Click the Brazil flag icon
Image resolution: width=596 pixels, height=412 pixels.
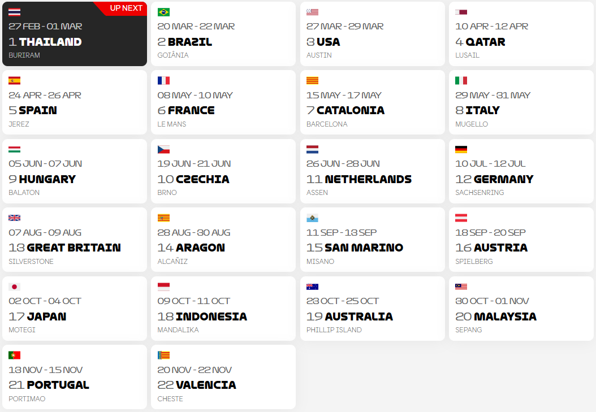(162, 11)
